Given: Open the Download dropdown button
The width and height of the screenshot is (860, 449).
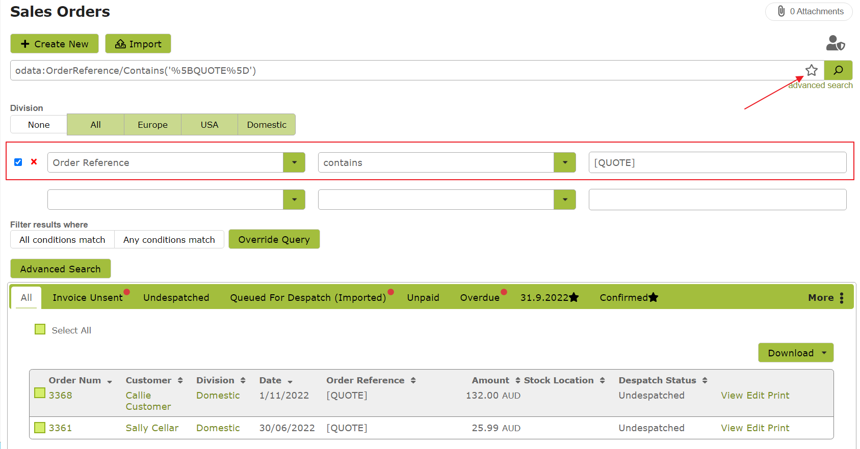Looking at the screenshot, I should point(796,353).
